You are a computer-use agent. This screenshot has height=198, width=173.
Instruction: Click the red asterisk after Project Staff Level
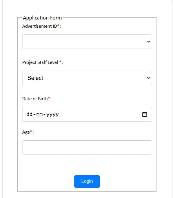click(60, 62)
